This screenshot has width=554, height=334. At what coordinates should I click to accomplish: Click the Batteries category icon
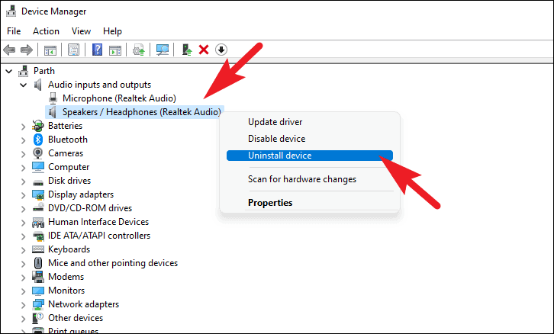click(38, 126)
